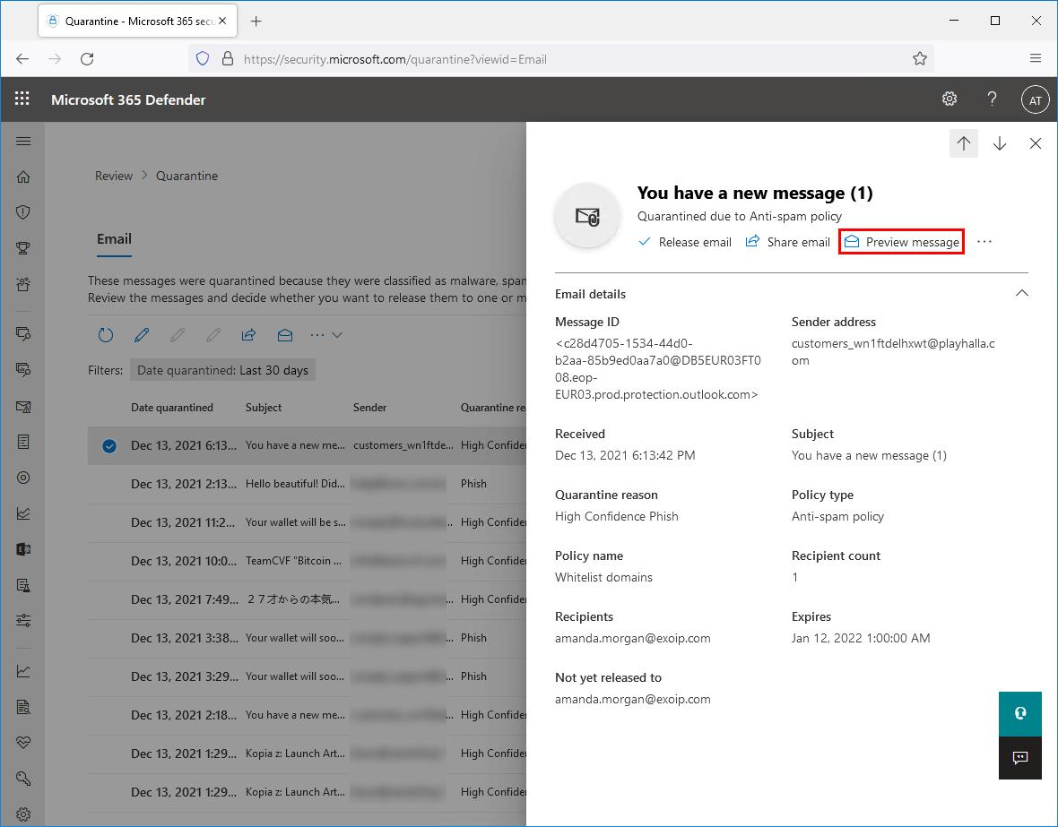The image size is (1058, 827).
Task: Click the Refresh icon above the quarantine list
Action: point(106,334)
